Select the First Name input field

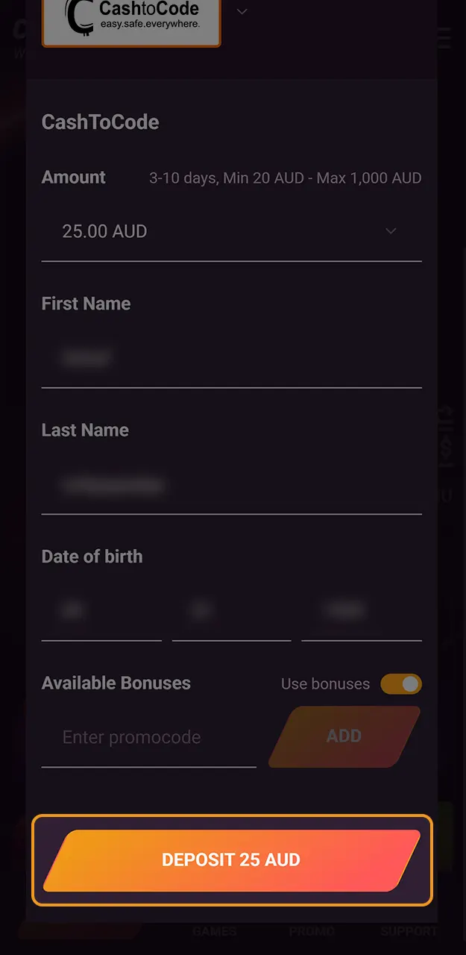tap(231, 358)
